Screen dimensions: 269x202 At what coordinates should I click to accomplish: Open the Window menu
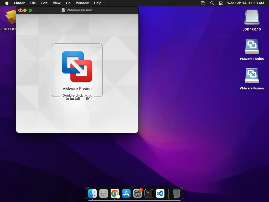pos(82,3)
